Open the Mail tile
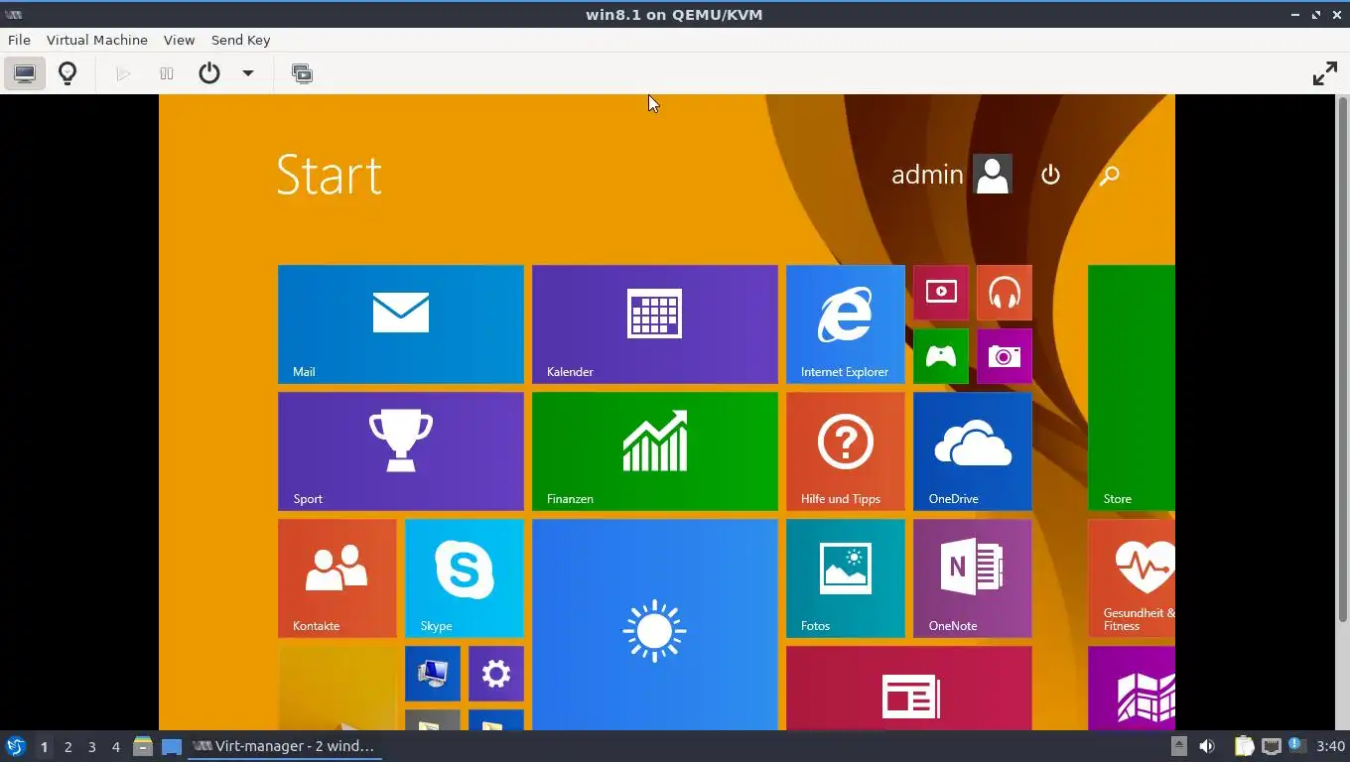 point(401,324)
